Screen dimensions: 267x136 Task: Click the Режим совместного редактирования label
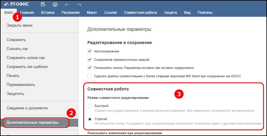pos(118,98)
